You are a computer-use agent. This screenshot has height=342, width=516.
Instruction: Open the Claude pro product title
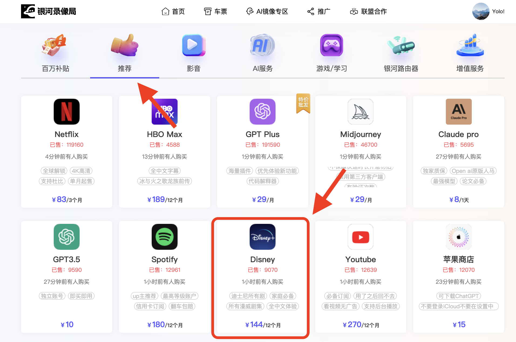click(x=459, y=134)
